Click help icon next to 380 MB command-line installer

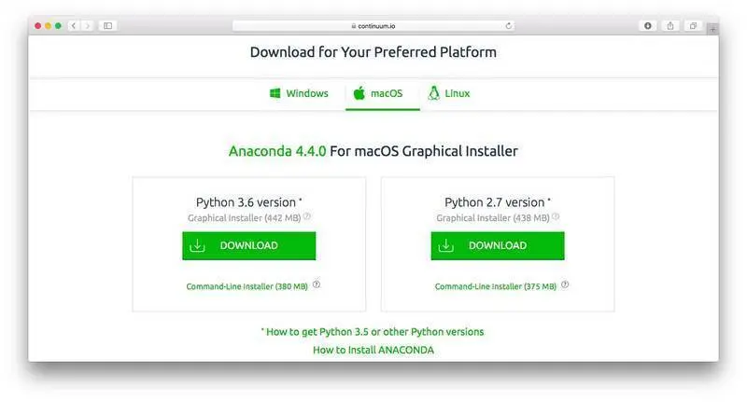click(317, 285)
